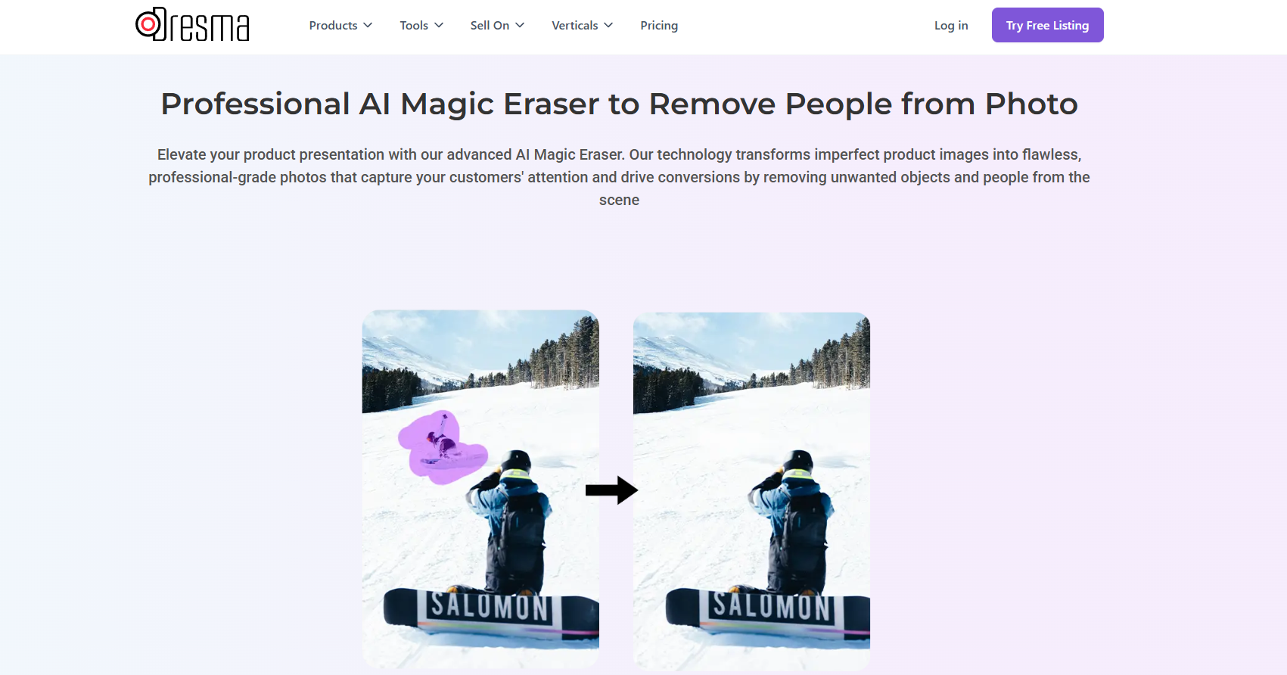Click the description paragraph about Magic Eraser
This screenshot has width=1287, height=675.
[x=619, y=177]
